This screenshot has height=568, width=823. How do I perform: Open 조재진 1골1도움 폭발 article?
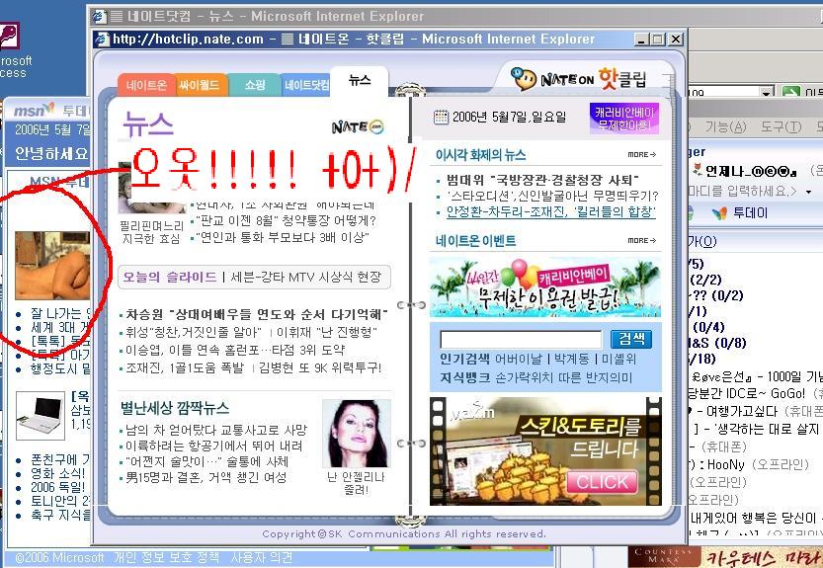coord(185,368)
